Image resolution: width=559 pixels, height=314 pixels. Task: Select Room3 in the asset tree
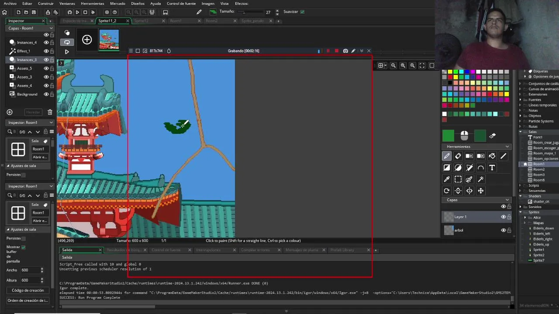[x=539, y=174]
